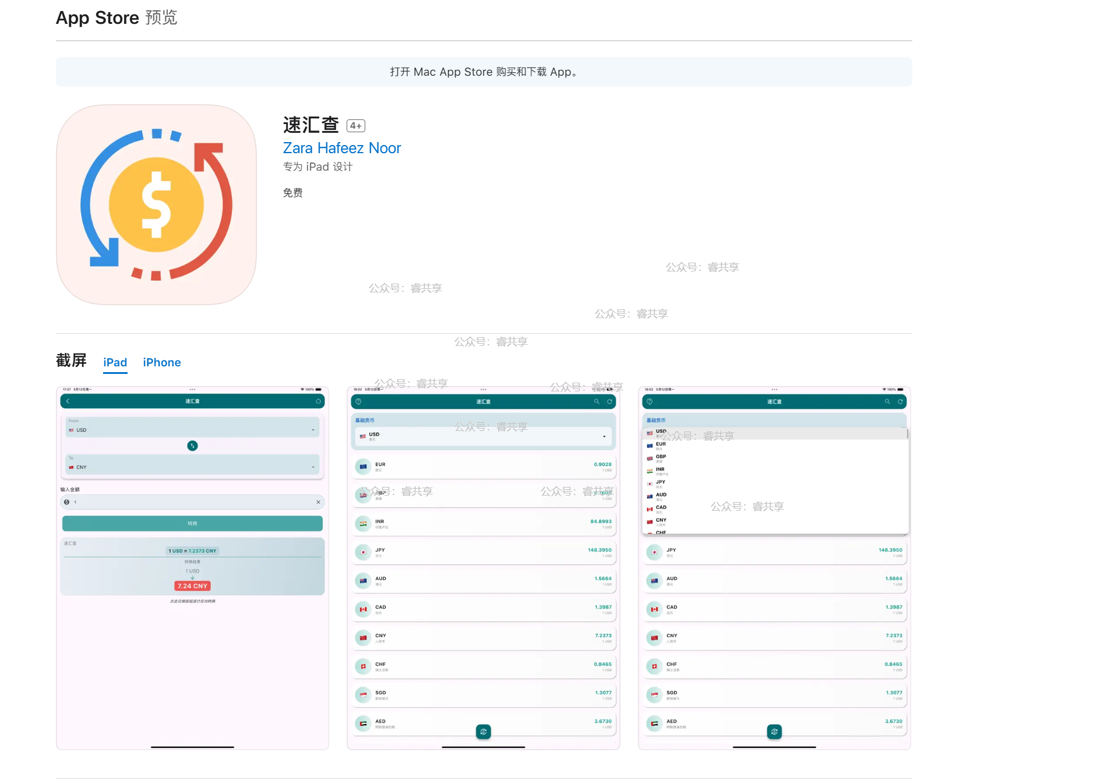1108x781 pixels.
Task: Open the second iPad screenshot with rates list
Action: (x=484, y=568)
